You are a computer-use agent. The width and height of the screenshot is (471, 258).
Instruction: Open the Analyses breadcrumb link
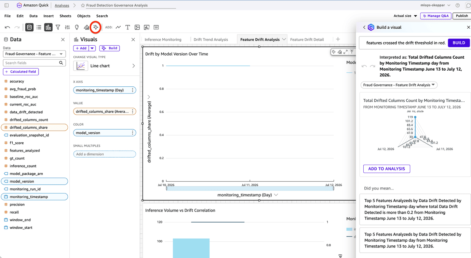tap(62, 5)
